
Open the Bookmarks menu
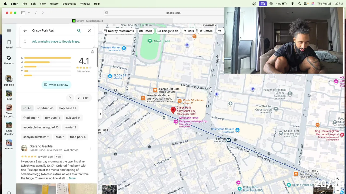coord(69,4)
